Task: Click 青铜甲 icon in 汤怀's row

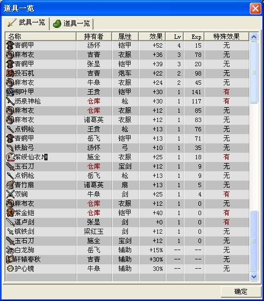Action: coord(10,45)
